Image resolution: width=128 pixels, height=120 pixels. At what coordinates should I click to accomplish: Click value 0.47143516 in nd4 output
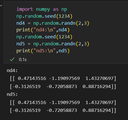[32, 78]
